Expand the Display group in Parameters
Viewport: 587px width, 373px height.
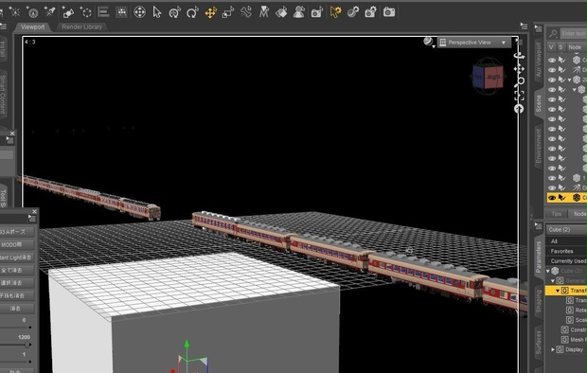(553, 349)
